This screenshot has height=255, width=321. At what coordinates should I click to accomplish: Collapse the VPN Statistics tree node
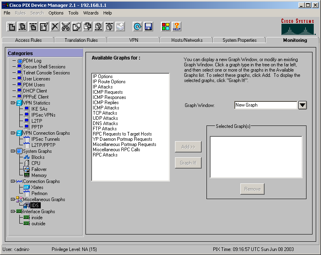coord(13,103)
